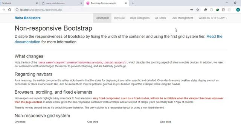Bookmark this page with the star icon

point(198,10)
